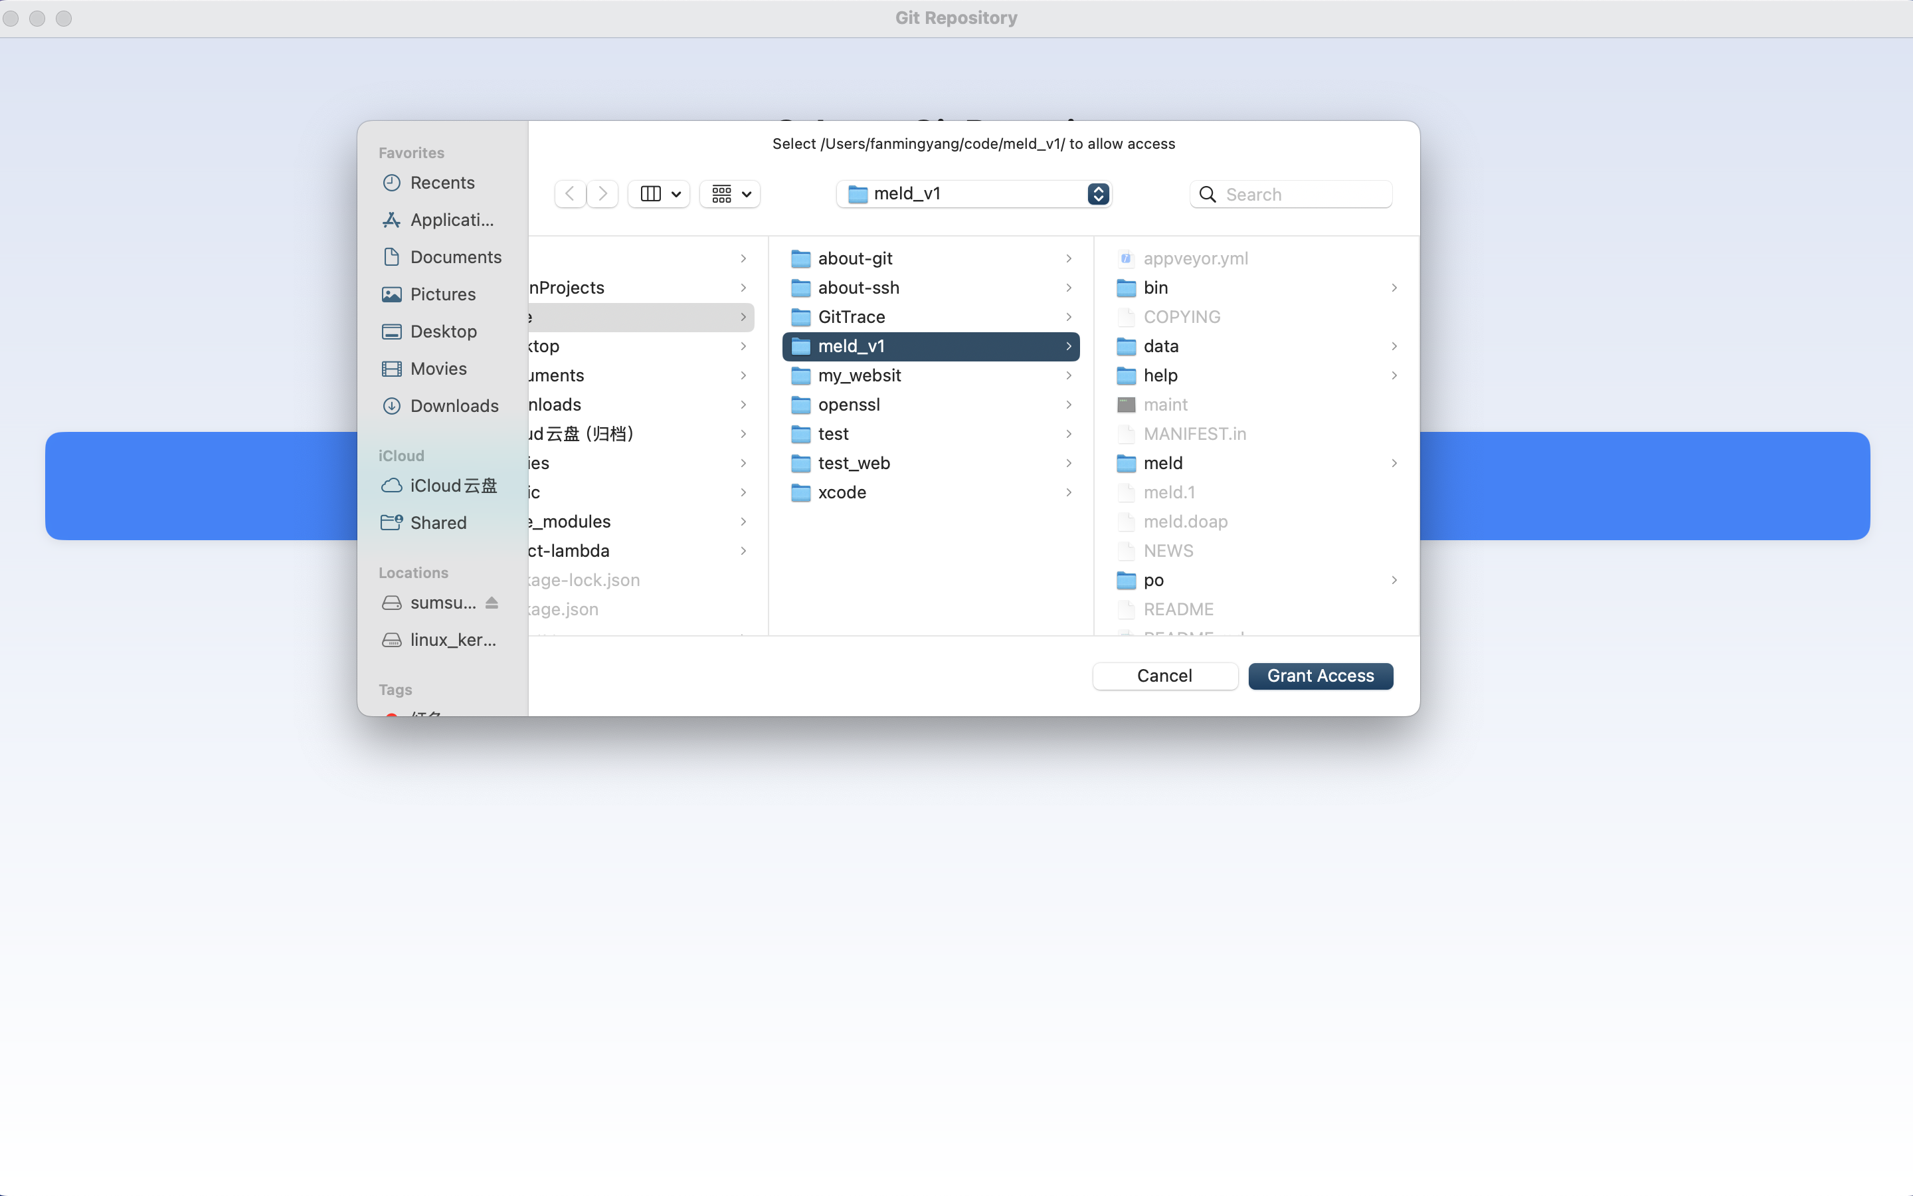
Task: Click the Grant Access button
Action: (1320, 676)
